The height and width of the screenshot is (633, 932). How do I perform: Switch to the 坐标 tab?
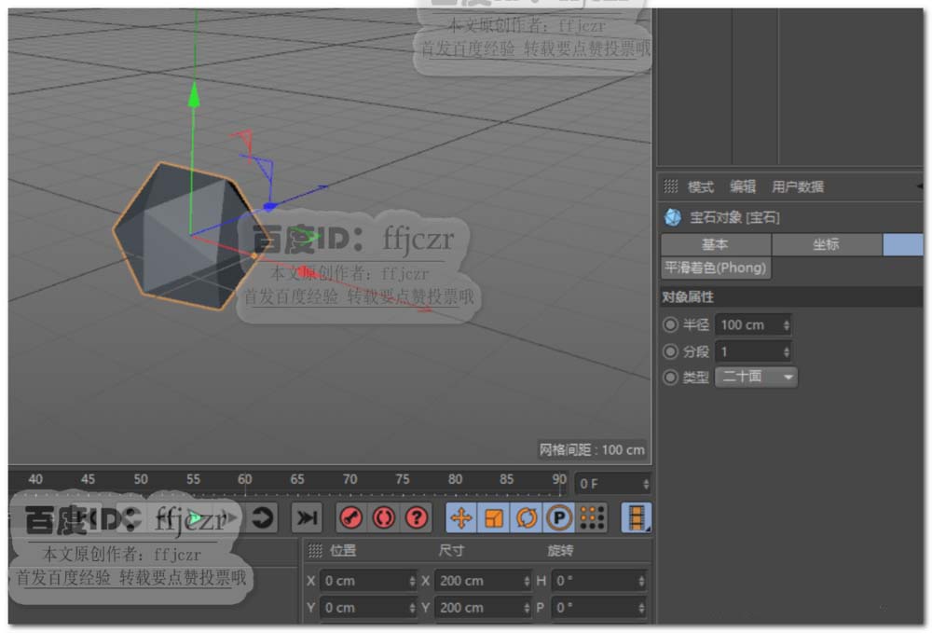coord(826,244)
